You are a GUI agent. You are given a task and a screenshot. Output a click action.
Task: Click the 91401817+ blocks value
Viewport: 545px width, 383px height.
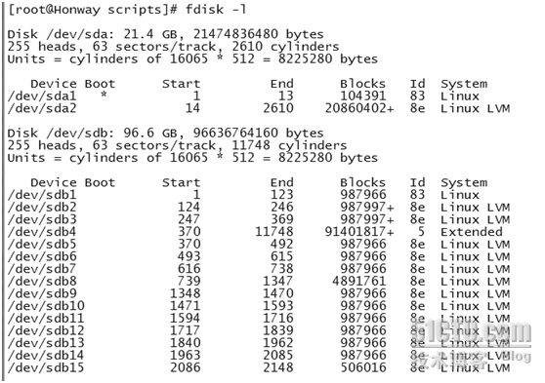click(x=359, y=232)
